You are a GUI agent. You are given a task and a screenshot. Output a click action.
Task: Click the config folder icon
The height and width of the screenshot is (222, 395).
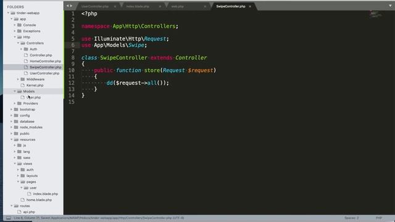click(16, 115)
